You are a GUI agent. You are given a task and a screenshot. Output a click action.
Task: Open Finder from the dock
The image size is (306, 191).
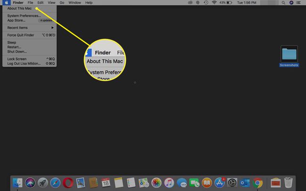tap(17, 183)
